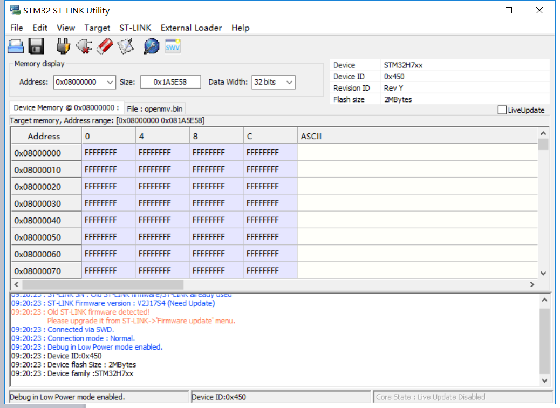Open the File menu
This screenshot has height=408, width=560.
tap(16, 28)
